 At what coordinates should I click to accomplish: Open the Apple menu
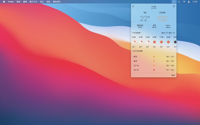(x=4, y=2)
